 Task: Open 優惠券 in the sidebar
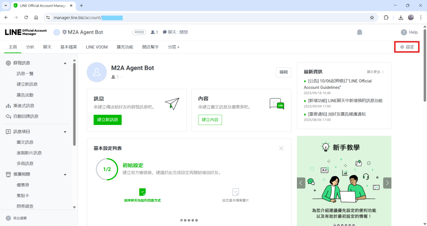[23, 185]
